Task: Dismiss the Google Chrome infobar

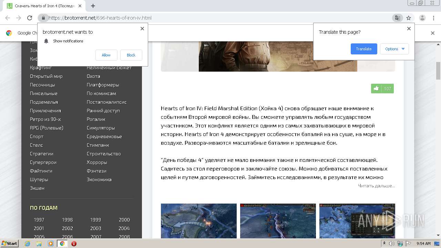Action: [x=433, y=33]
